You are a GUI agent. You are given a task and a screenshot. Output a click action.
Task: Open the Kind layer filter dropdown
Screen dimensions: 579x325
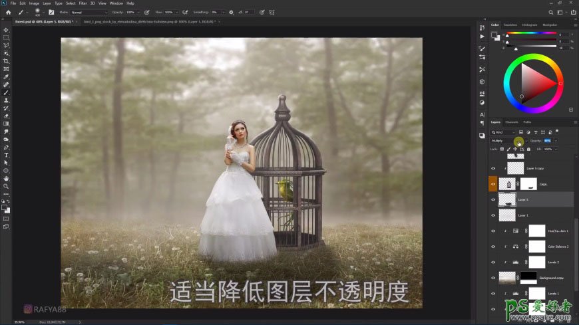click(x=502, y=132)
